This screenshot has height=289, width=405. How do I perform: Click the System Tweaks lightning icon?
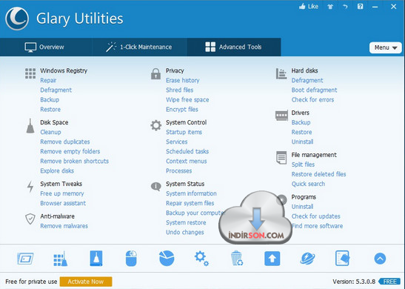point(30,187)
